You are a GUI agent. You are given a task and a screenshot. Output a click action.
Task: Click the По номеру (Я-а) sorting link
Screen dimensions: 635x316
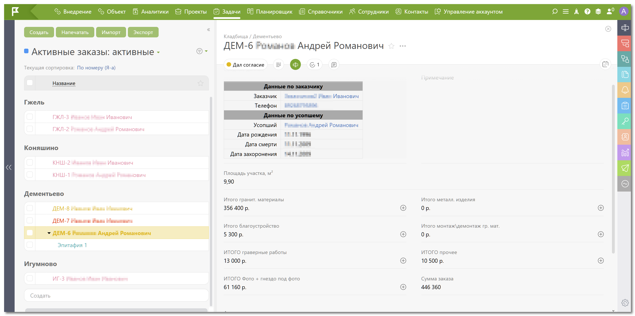click(96, 68)
